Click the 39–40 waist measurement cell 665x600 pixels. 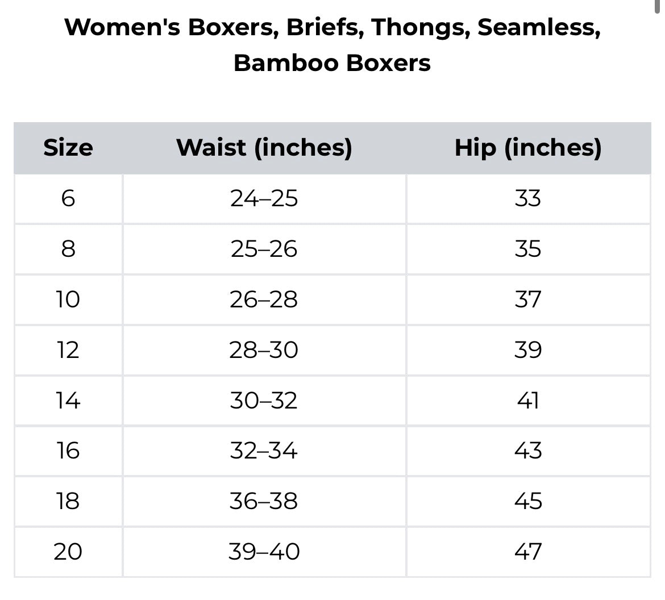tap(264, 552)
